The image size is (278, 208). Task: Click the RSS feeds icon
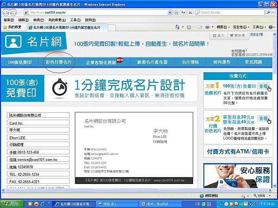pyautogui.click(x=189, y=27)
